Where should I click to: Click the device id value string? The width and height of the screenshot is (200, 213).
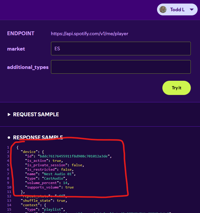coord(75,156)
